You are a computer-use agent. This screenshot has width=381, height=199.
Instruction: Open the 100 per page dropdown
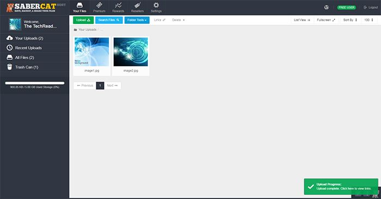point(368,20)
